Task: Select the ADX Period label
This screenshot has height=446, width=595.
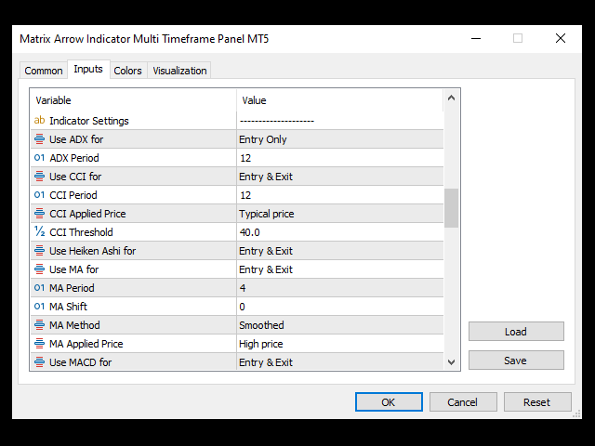Action: coord(74,158)
